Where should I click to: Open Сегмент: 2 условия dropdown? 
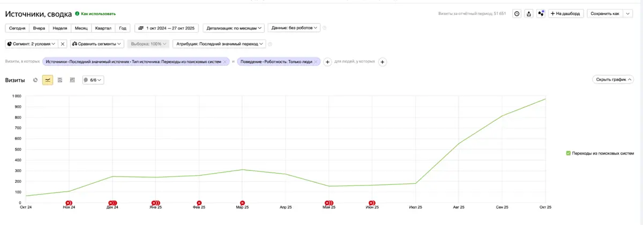[x=31, y=44]
